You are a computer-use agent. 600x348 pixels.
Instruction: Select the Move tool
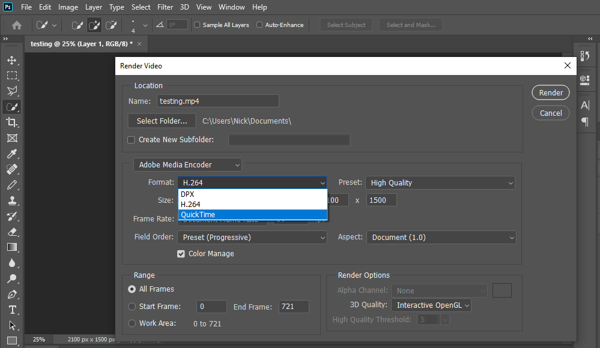[12, 61]
